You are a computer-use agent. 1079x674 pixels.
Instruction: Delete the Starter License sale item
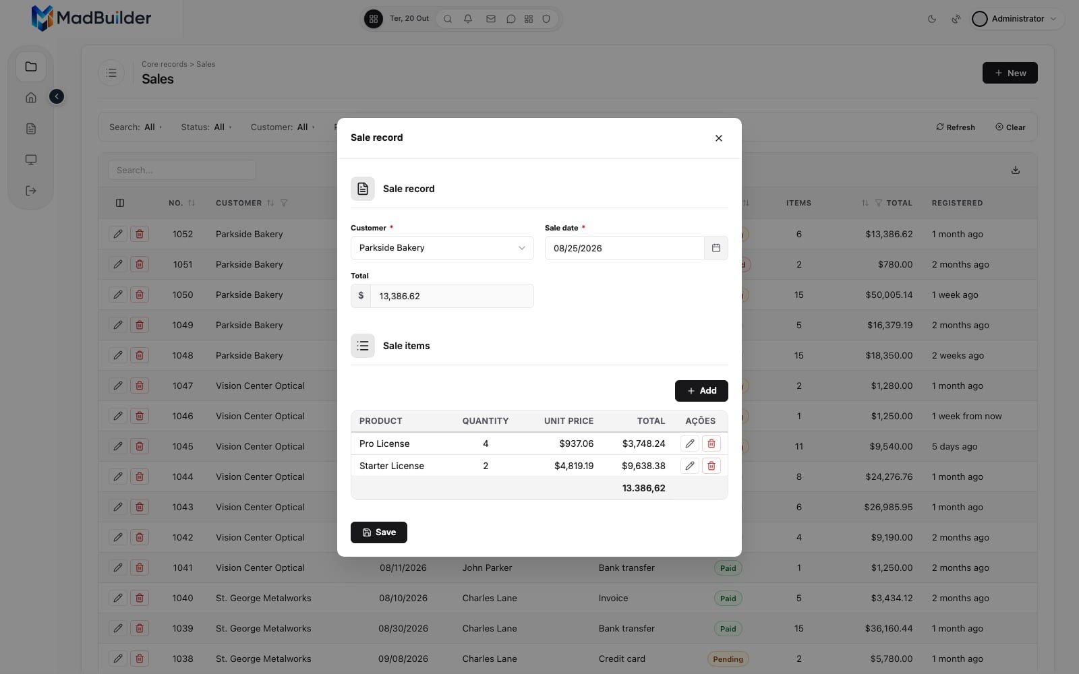point(711,466)
